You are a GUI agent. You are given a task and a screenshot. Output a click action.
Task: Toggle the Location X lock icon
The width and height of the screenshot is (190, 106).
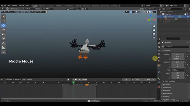point(185,54)
